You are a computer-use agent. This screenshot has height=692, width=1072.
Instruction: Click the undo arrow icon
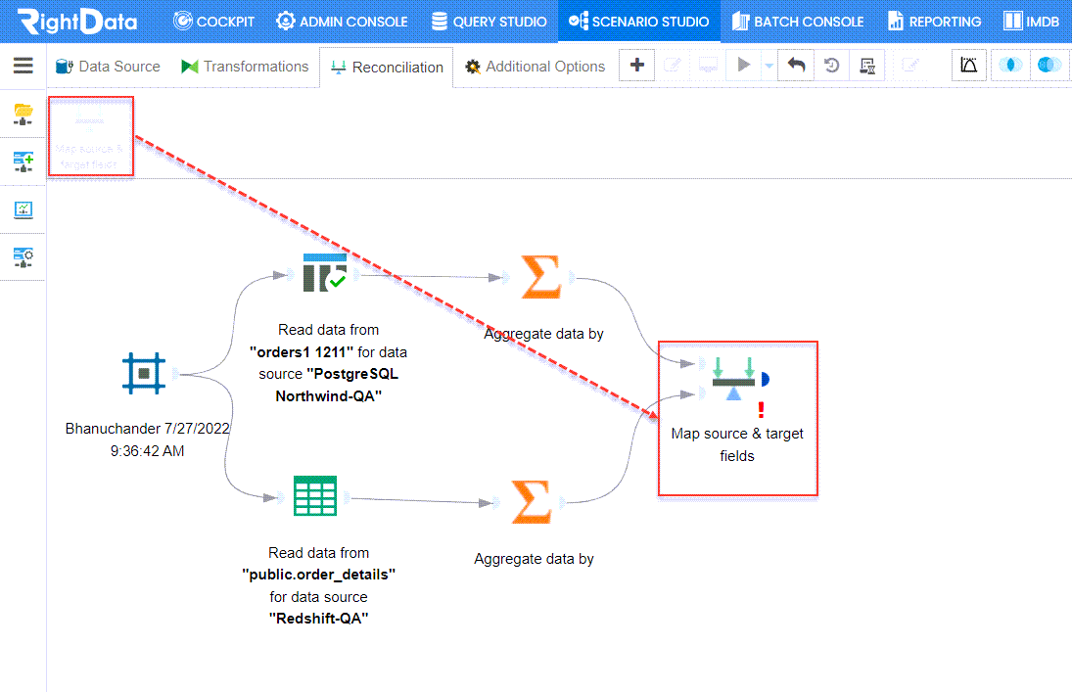797,65
